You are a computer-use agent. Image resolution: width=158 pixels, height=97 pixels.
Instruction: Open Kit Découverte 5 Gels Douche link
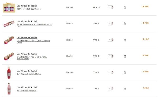tap(29, 9)
